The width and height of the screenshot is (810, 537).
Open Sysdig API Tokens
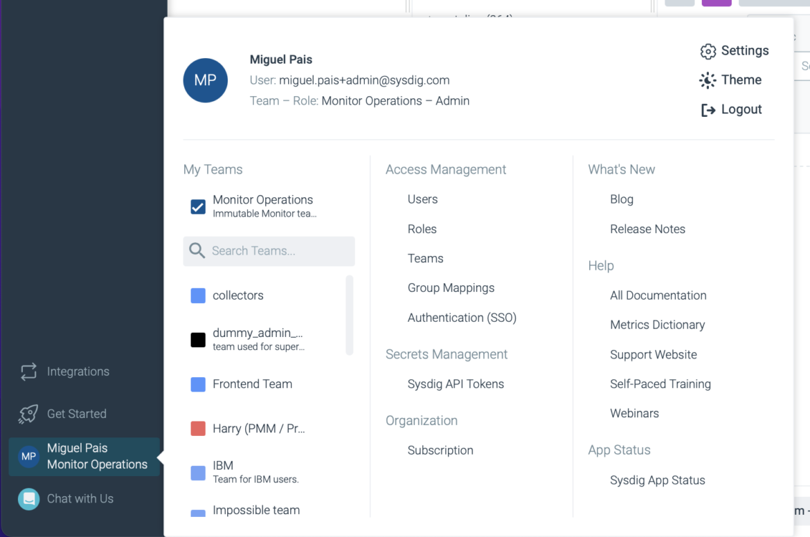point(456,383)
